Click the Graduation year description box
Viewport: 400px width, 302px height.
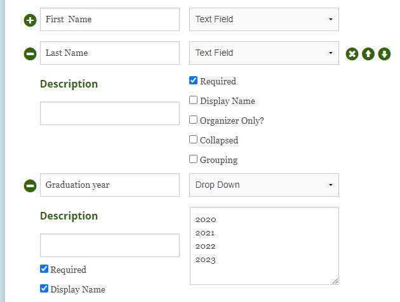click(110, 246)
